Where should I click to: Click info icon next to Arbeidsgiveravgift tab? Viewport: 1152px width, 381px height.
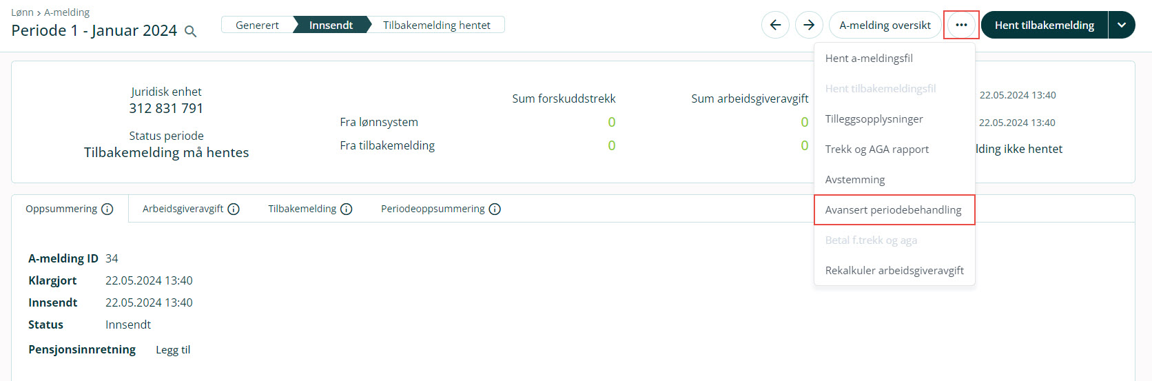click(234, 209)
